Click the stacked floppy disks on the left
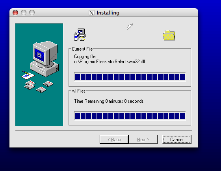The image size is (221, 171). click(x=30, y=85)
